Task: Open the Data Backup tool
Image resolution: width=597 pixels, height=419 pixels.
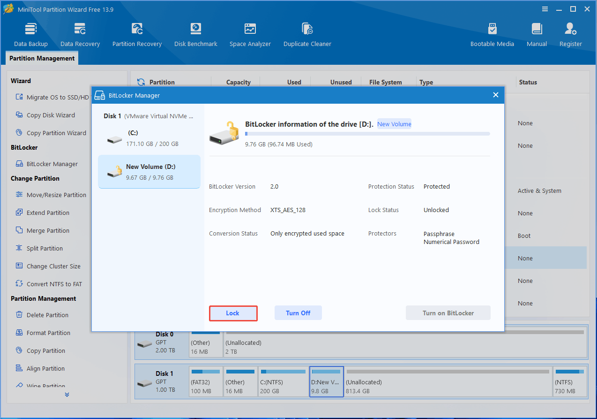Action: coord(31,35)
